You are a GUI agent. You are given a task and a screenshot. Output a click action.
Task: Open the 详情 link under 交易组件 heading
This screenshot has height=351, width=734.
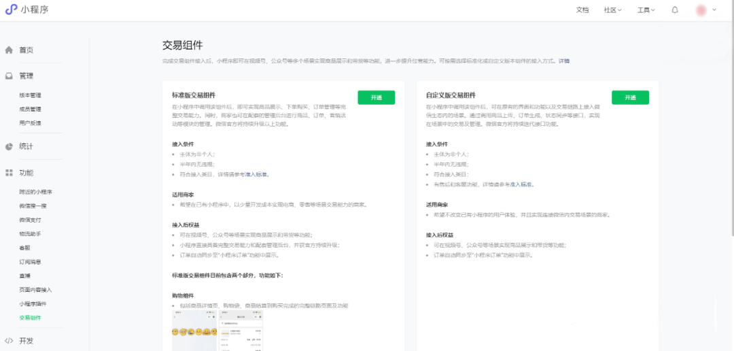[x=564, y=61]
